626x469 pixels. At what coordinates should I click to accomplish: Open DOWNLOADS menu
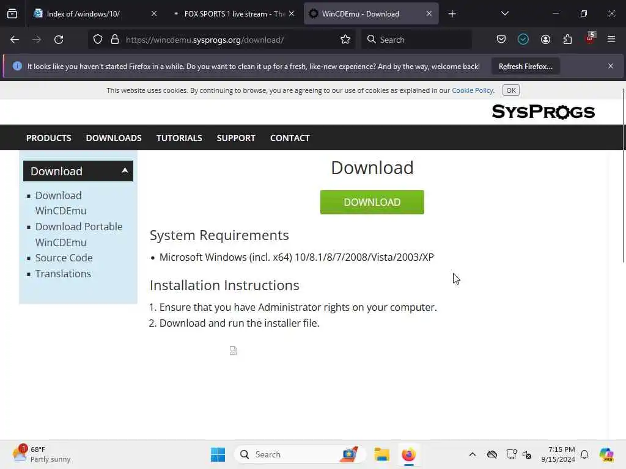click(x=114, y=138)
